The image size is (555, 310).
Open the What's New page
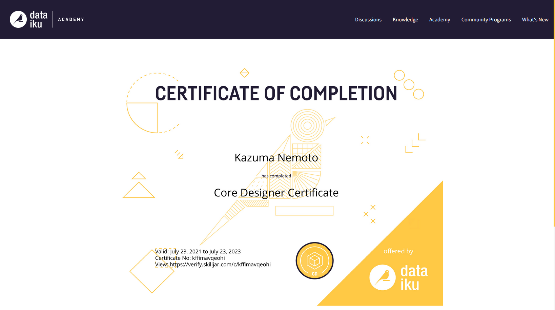click(535, 19)
